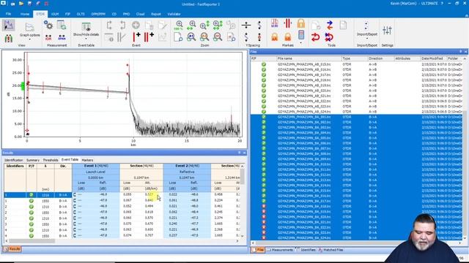469x263 pixels.
Task: Set the IOR measurement tool
Action: click(x=48, y=37)
